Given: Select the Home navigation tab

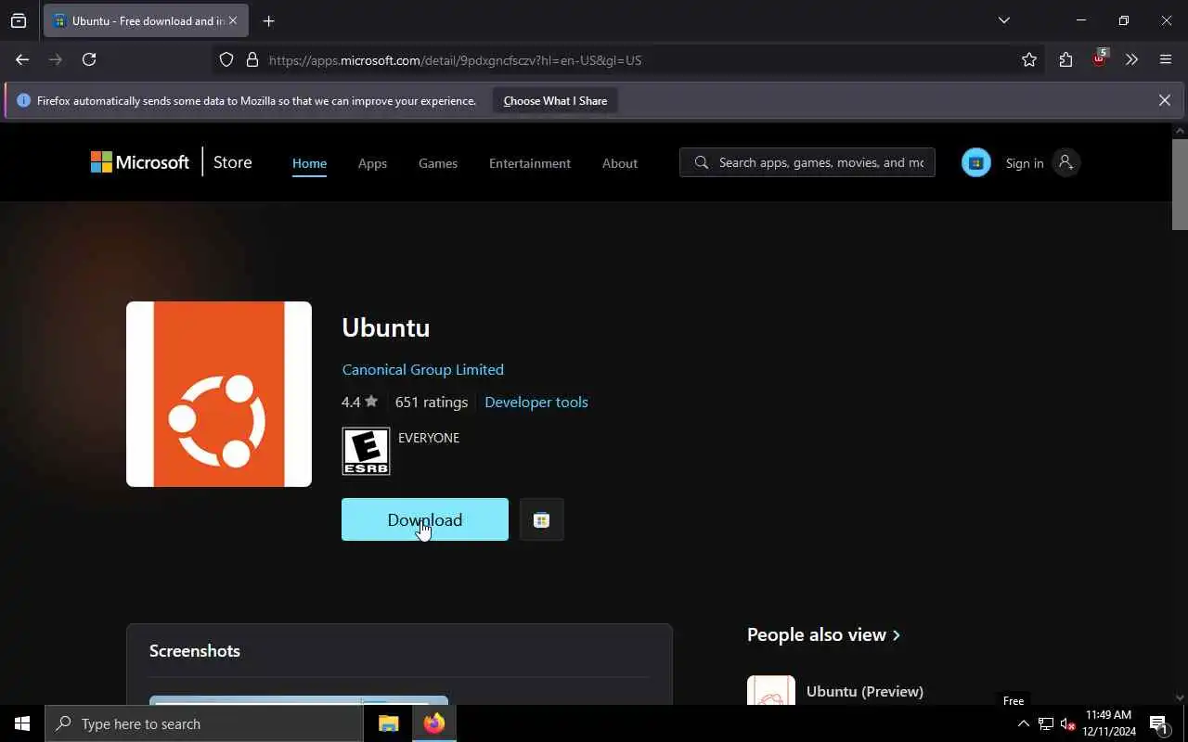Looking at the screenshot, I should click(x=309, y=163).
